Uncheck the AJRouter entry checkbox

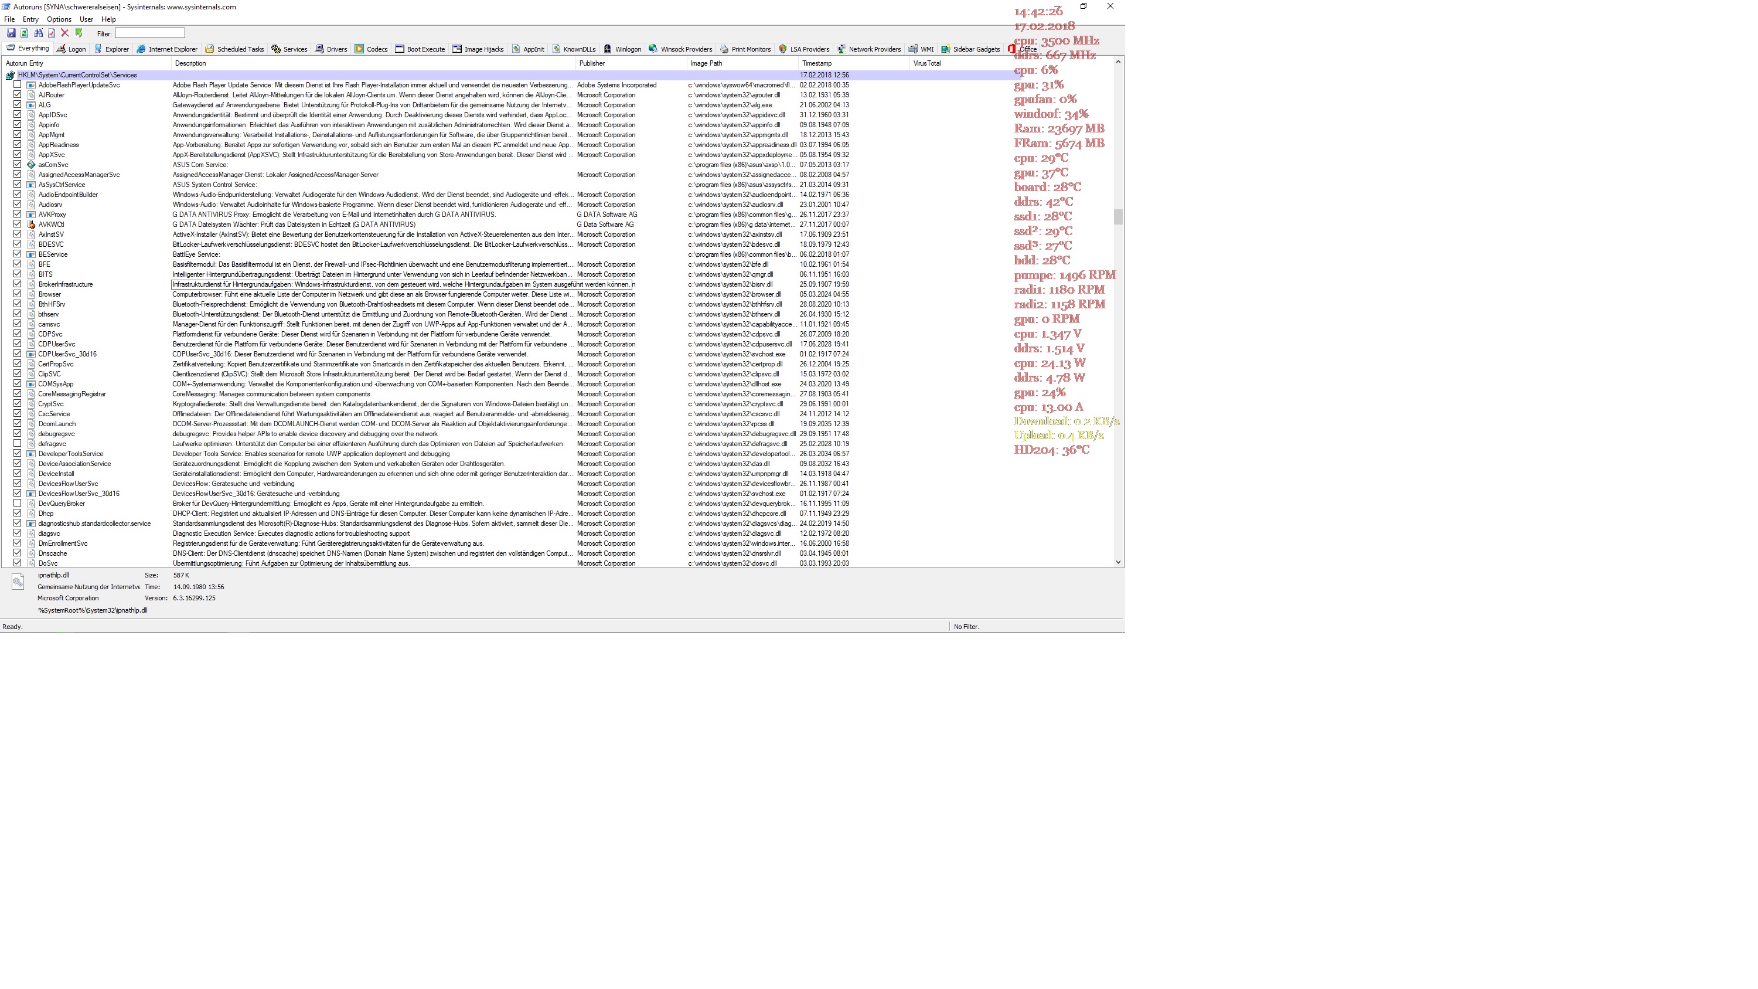18,95
